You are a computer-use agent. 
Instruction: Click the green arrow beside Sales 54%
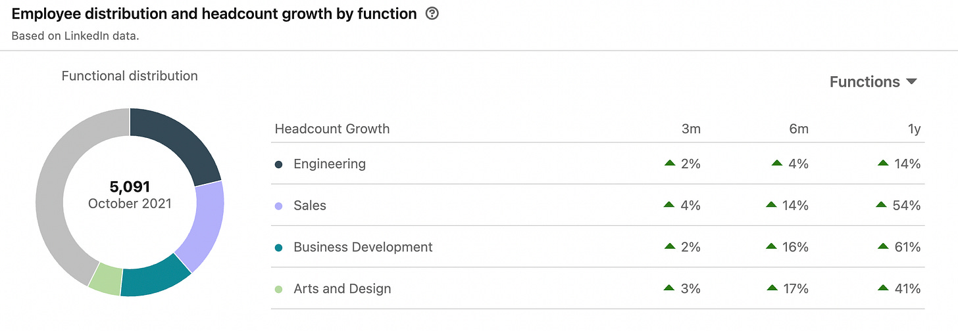[x=882, y=205]
